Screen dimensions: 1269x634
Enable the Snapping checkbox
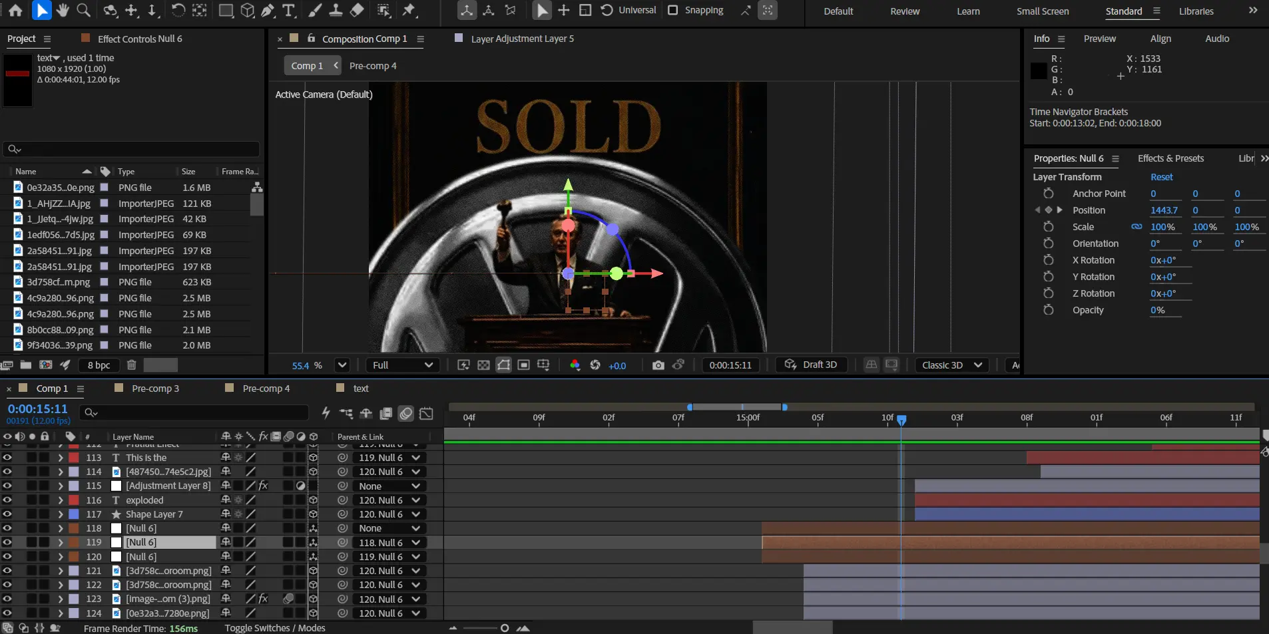pyautogui.click(x=673, y=10)
